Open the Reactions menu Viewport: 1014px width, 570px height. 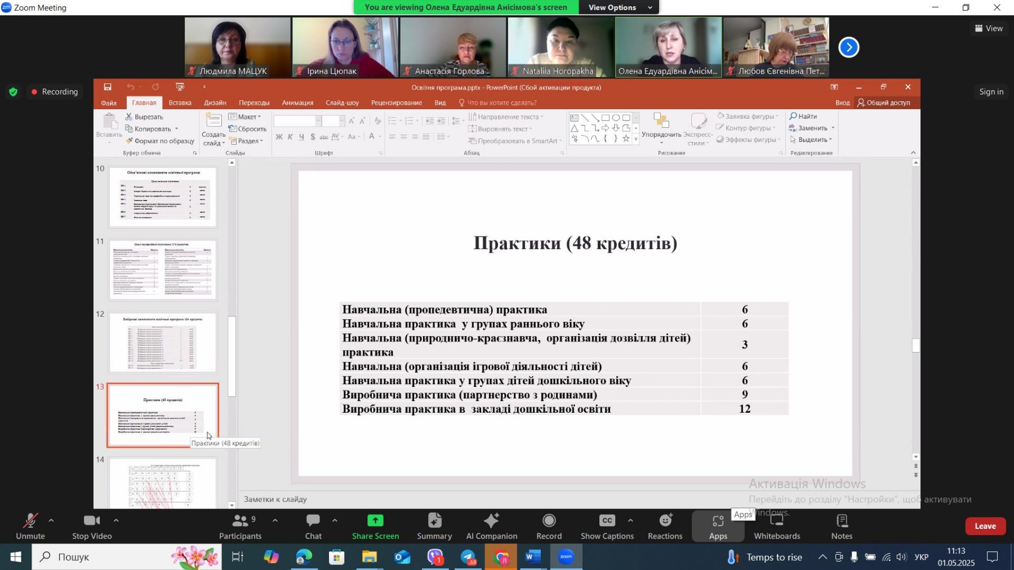pos(665,526)
